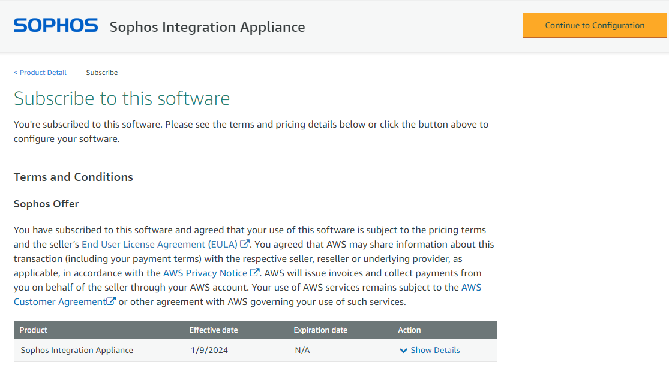Click the Action column header
669x368 pixels.
pos(409,330)
